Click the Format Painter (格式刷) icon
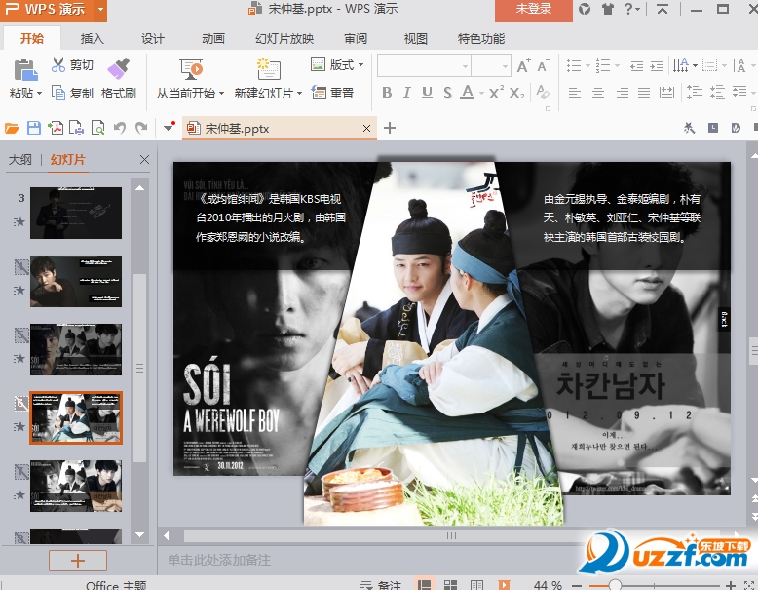This screenshot has width=758, height=590. (118, 68)
